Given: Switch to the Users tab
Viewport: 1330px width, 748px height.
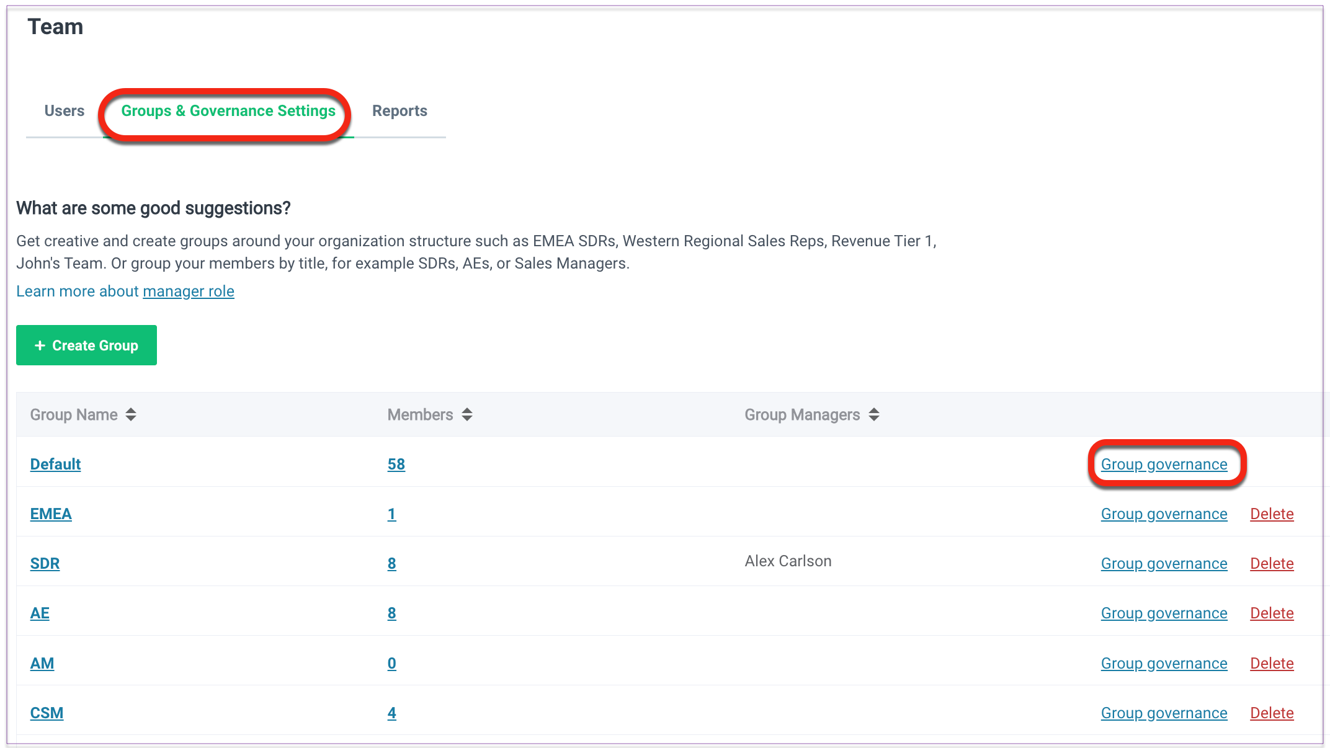Looking at the screenshot, I should click(x=64, y=111).
